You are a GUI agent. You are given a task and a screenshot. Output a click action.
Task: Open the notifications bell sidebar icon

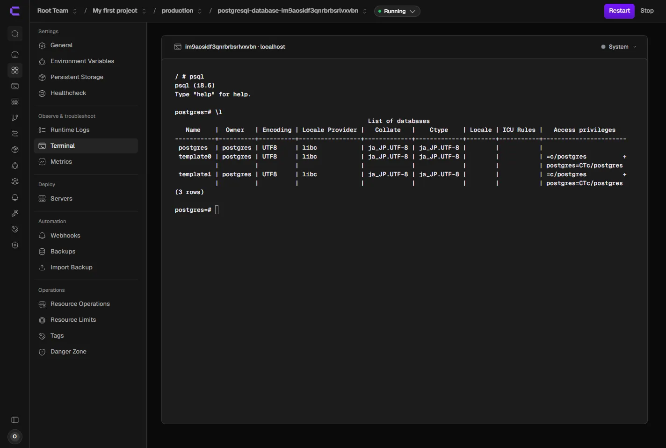15,197
